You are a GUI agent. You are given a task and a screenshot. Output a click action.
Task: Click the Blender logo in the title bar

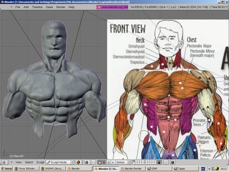point(2,2)
